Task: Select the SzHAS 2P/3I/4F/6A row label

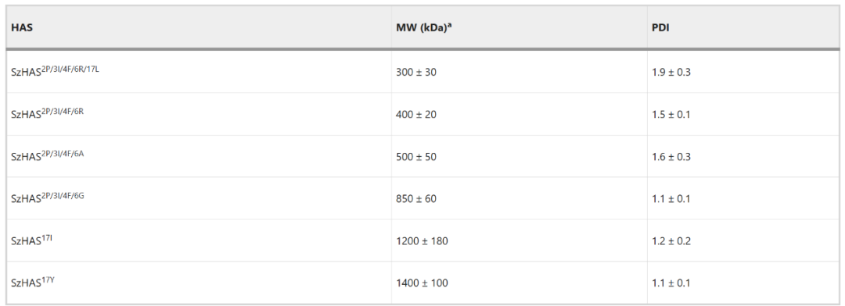Action: pyautogui.click(x=48, y=156)
